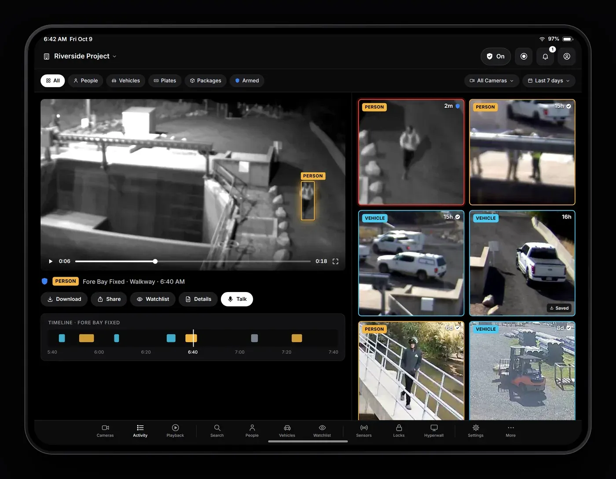
Task: Click the Share button
Action: [x=109, y=299]
